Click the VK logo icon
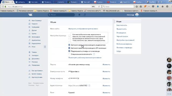Viewport: 172px width, 96px height. [30, 15]
